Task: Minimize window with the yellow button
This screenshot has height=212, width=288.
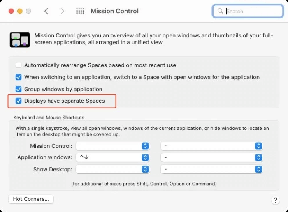Action: click(20, 11)
